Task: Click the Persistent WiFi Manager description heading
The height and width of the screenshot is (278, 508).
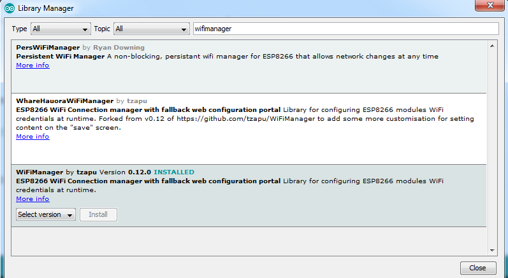Action: pyautogui.click(x=61, y=56)
